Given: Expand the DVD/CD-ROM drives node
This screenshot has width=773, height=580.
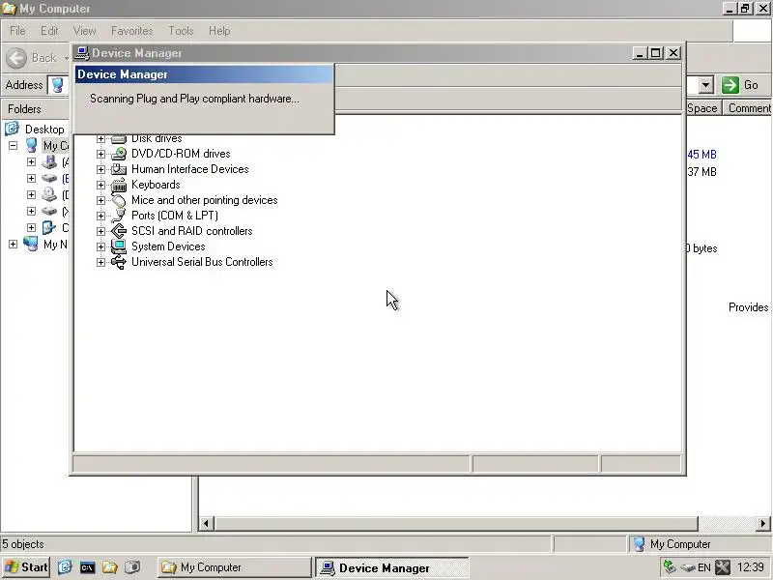Looking at the screenshot, I should (100, 154).
